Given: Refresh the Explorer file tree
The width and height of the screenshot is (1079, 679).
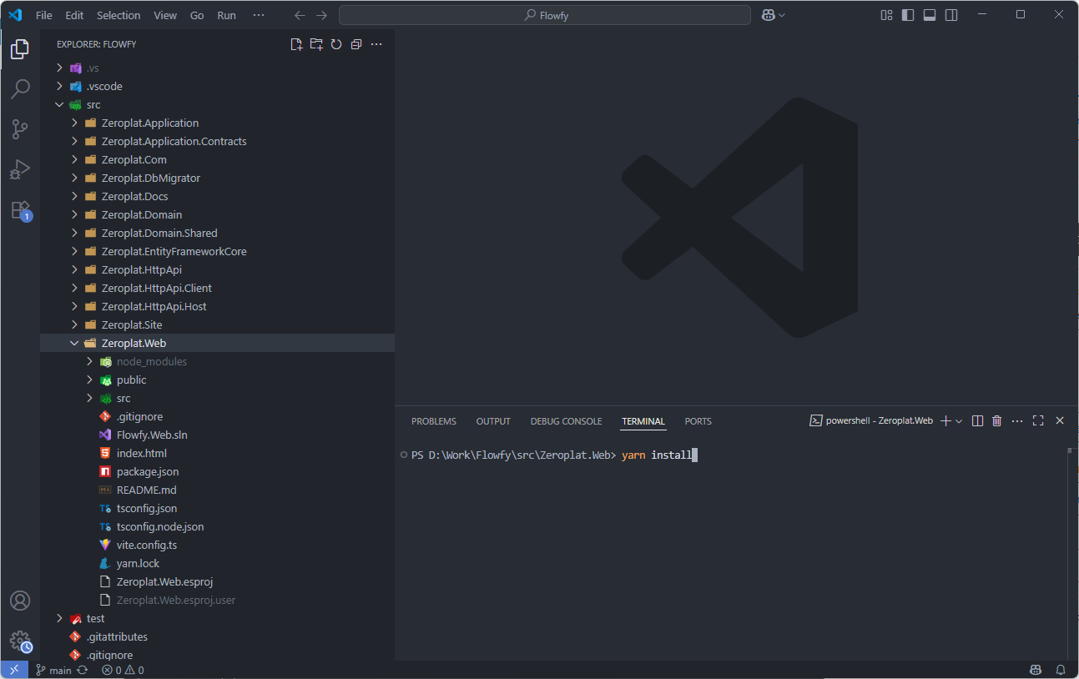Looking at the screenshot, I should [x=336, y=44].
